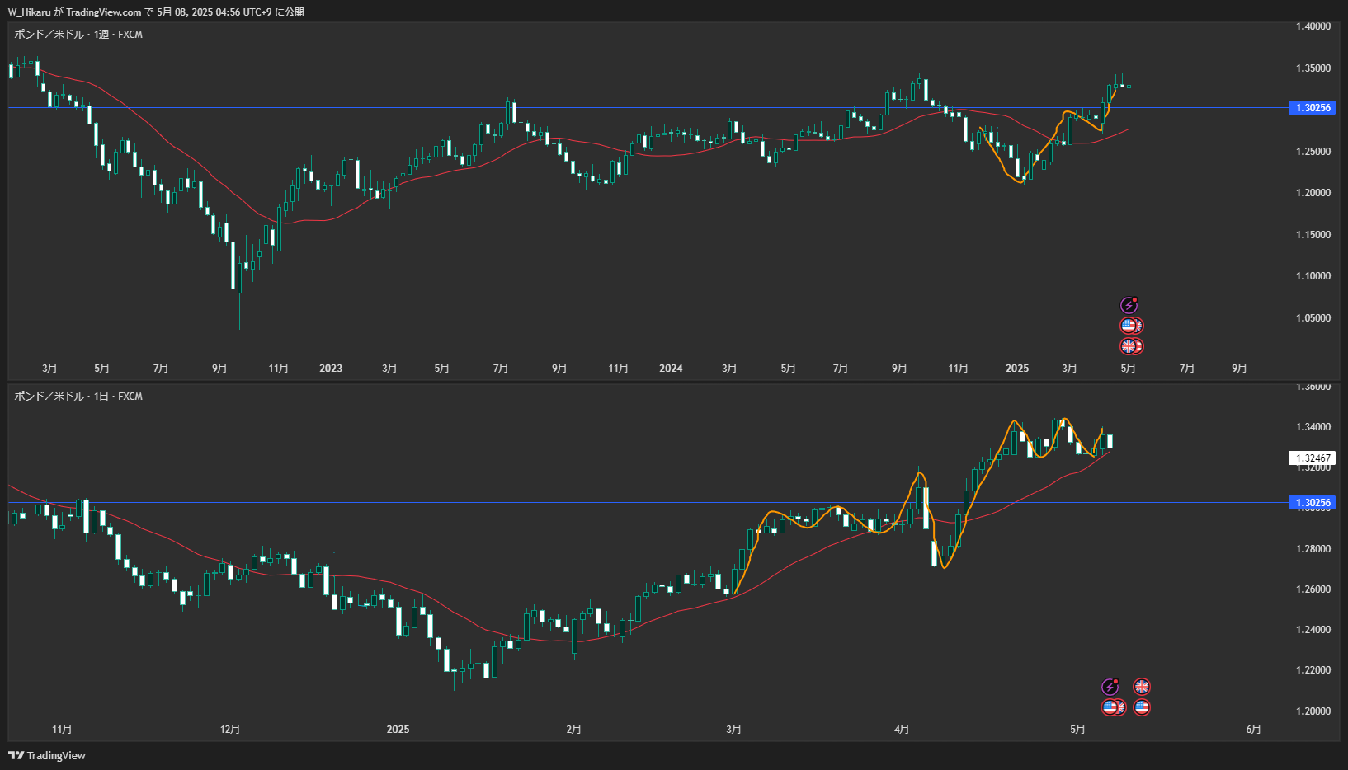Click the 1.40000 price axis value

pos(1313,26)
